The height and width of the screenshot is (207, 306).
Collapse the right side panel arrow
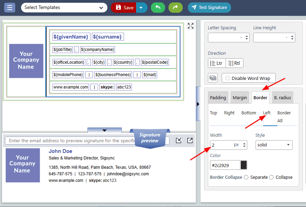198,104
